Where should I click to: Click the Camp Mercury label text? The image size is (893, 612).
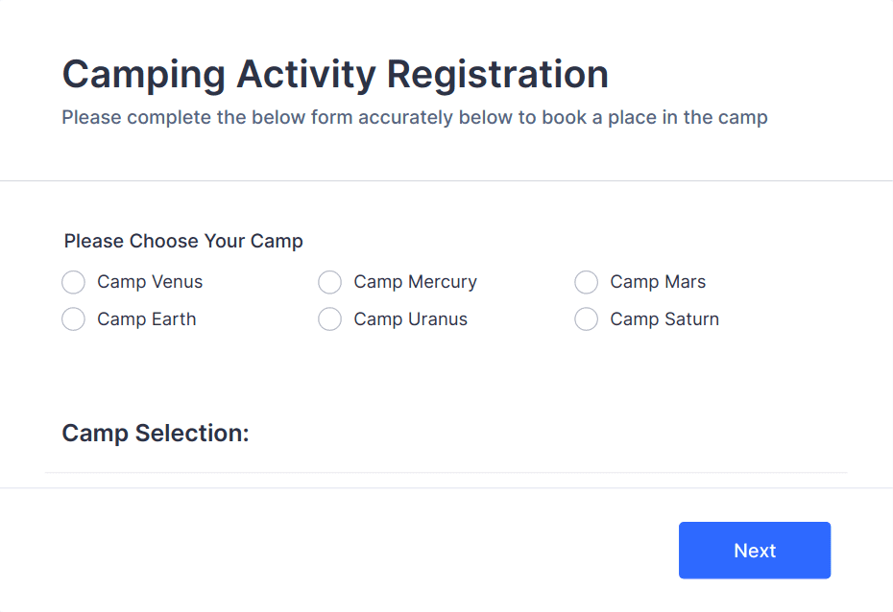414,282
